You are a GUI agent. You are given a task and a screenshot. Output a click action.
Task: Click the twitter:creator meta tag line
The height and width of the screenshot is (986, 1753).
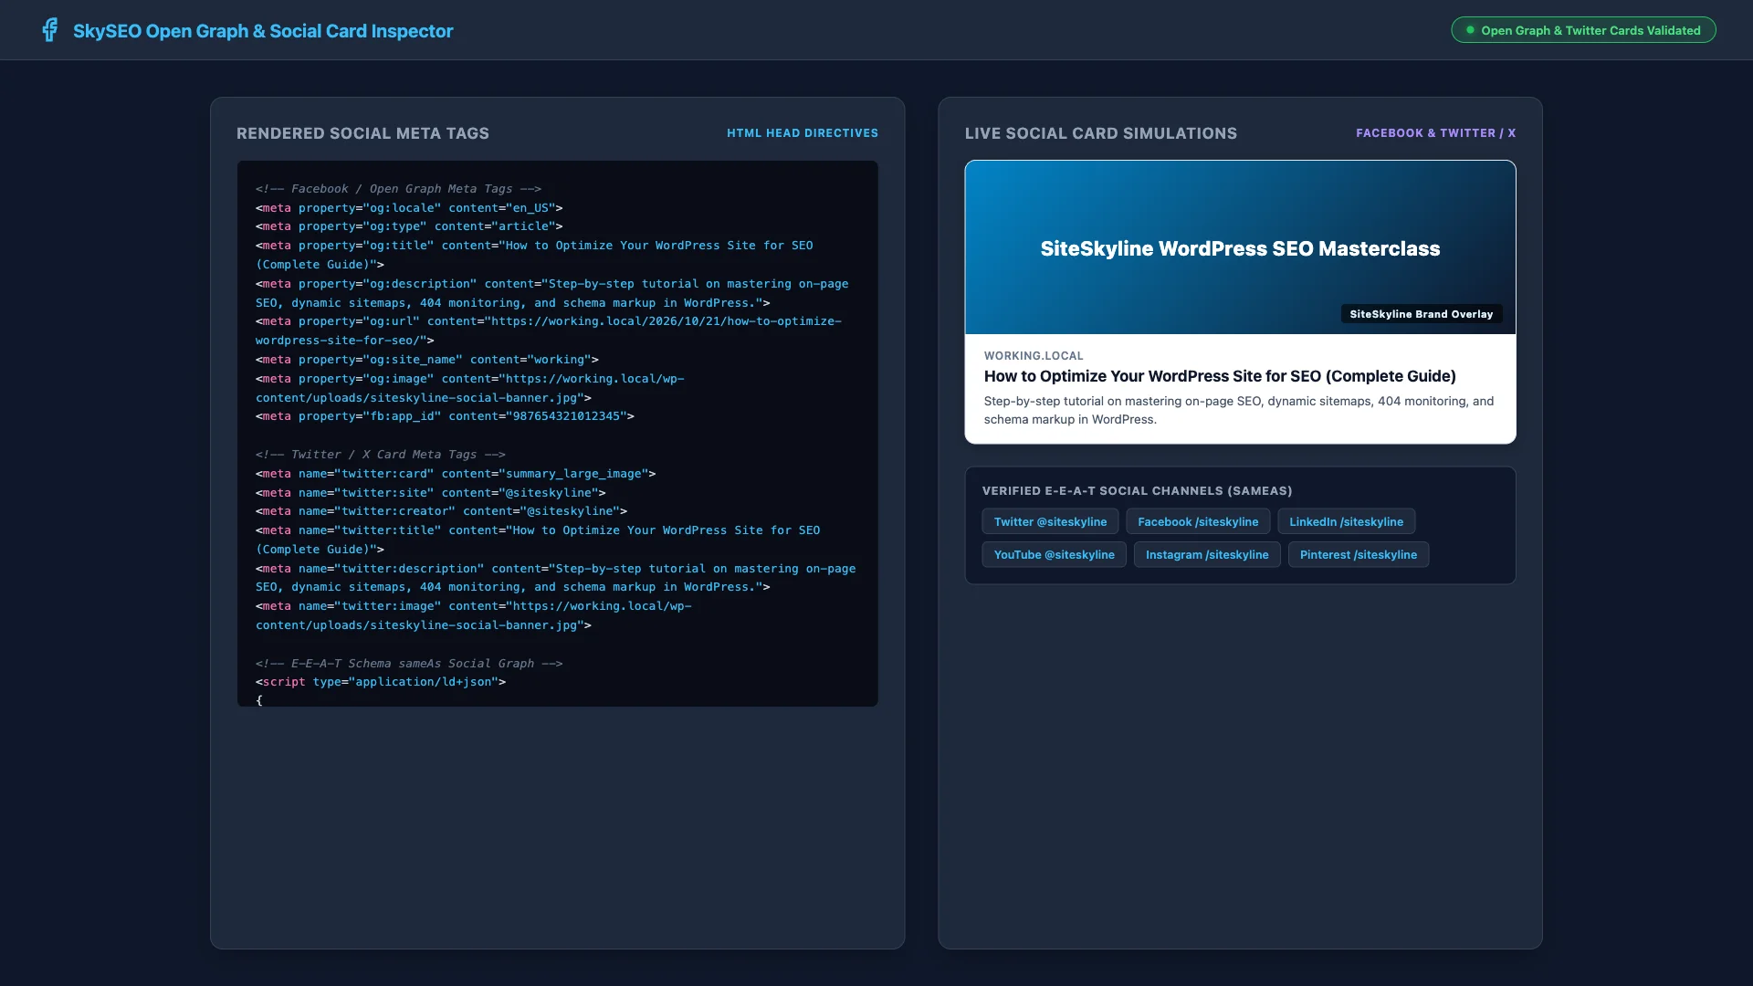click(x=441, y=511)
